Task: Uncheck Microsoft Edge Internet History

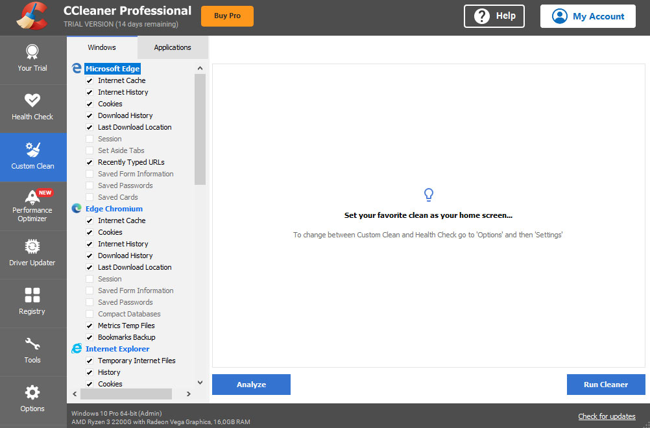Action: point(90,92)
